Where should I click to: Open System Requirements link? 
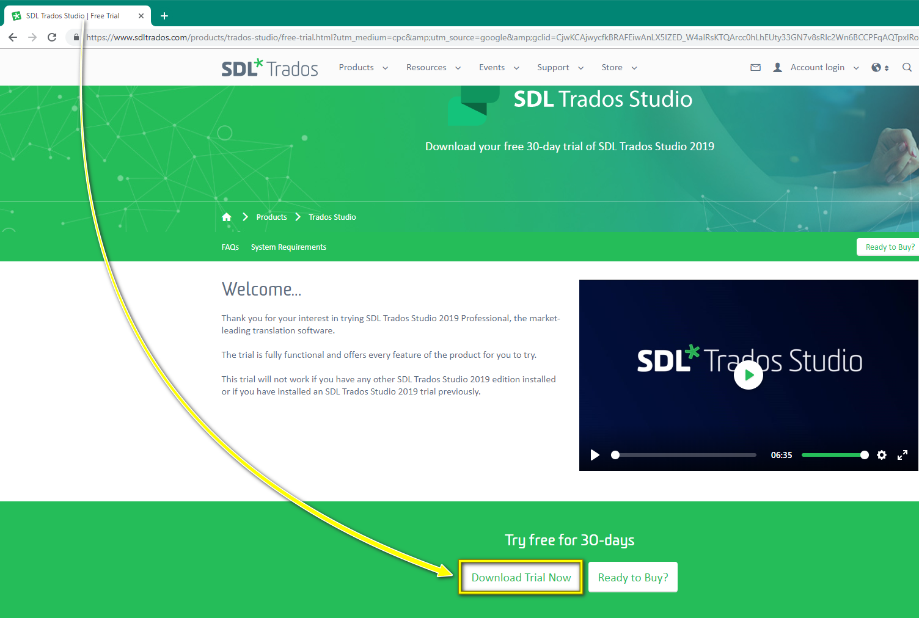click(288, 247)
